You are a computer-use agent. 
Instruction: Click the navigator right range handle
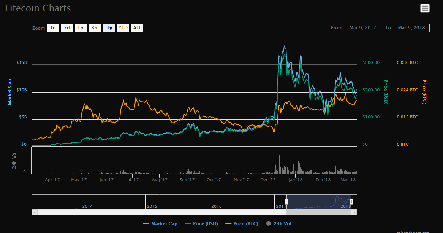tap(351, 201)
